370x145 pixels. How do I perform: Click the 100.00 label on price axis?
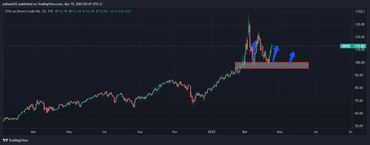pos(358,62)
